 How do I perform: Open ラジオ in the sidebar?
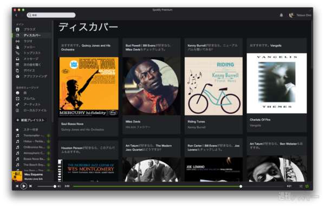(x=28, y=41)
